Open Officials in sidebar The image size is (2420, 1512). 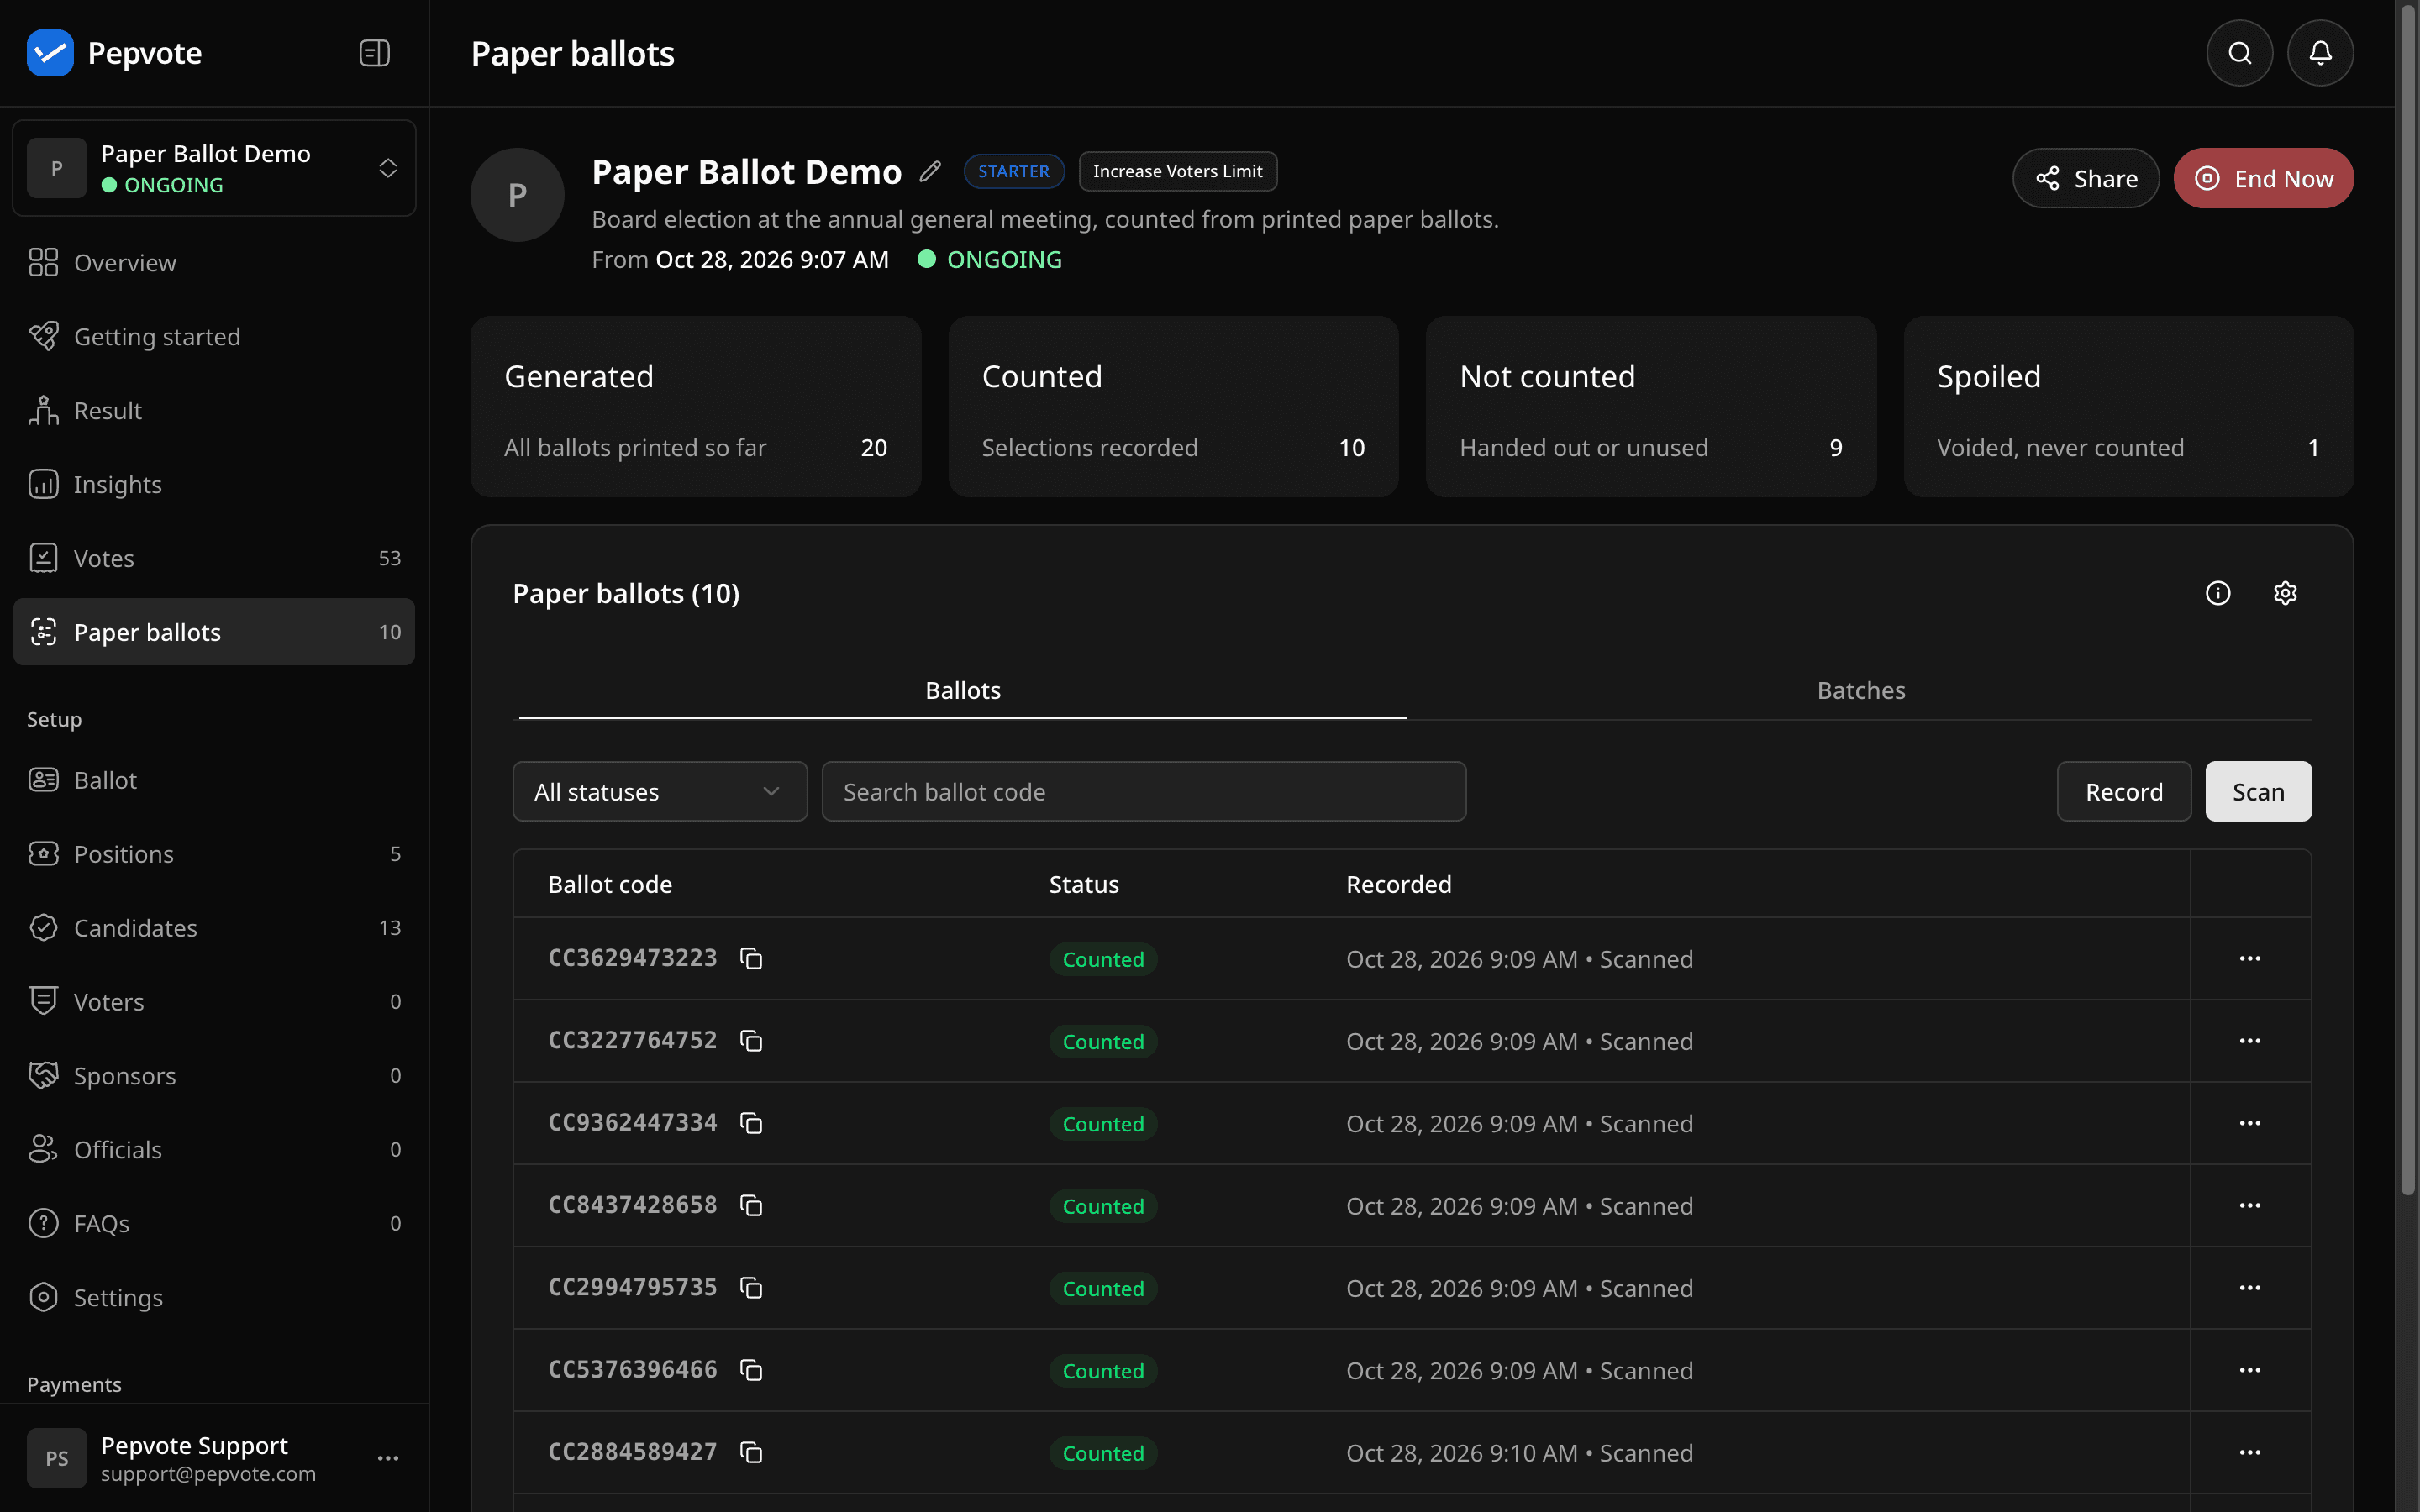214,1150
